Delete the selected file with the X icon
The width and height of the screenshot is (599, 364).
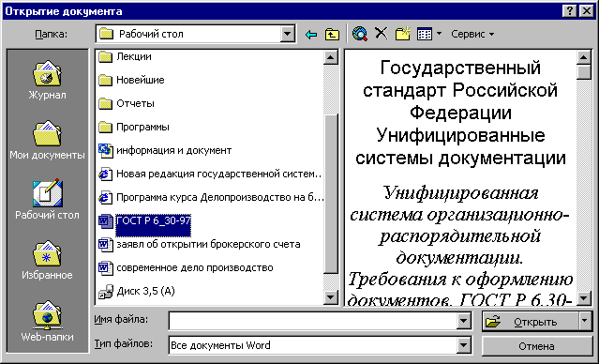tap(381, 34)
